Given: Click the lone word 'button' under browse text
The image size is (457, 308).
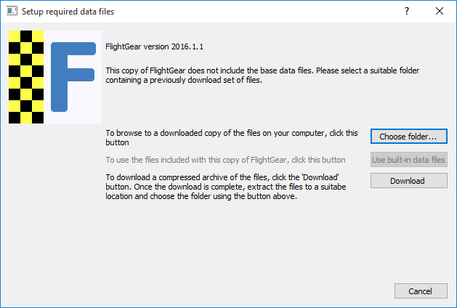Looking at the screenshot, I should point(117,142).
